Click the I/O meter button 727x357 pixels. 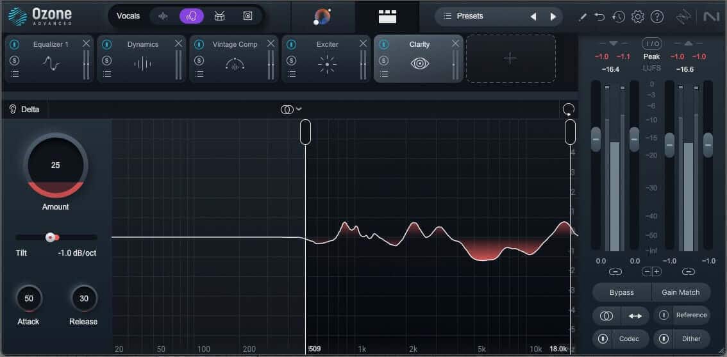click(652, 44)
